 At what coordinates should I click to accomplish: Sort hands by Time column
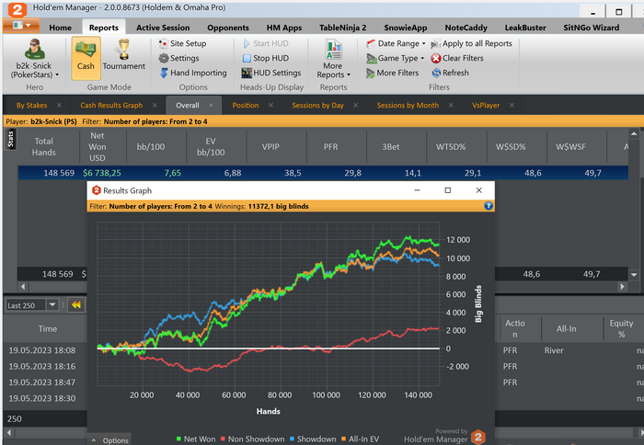48,328
